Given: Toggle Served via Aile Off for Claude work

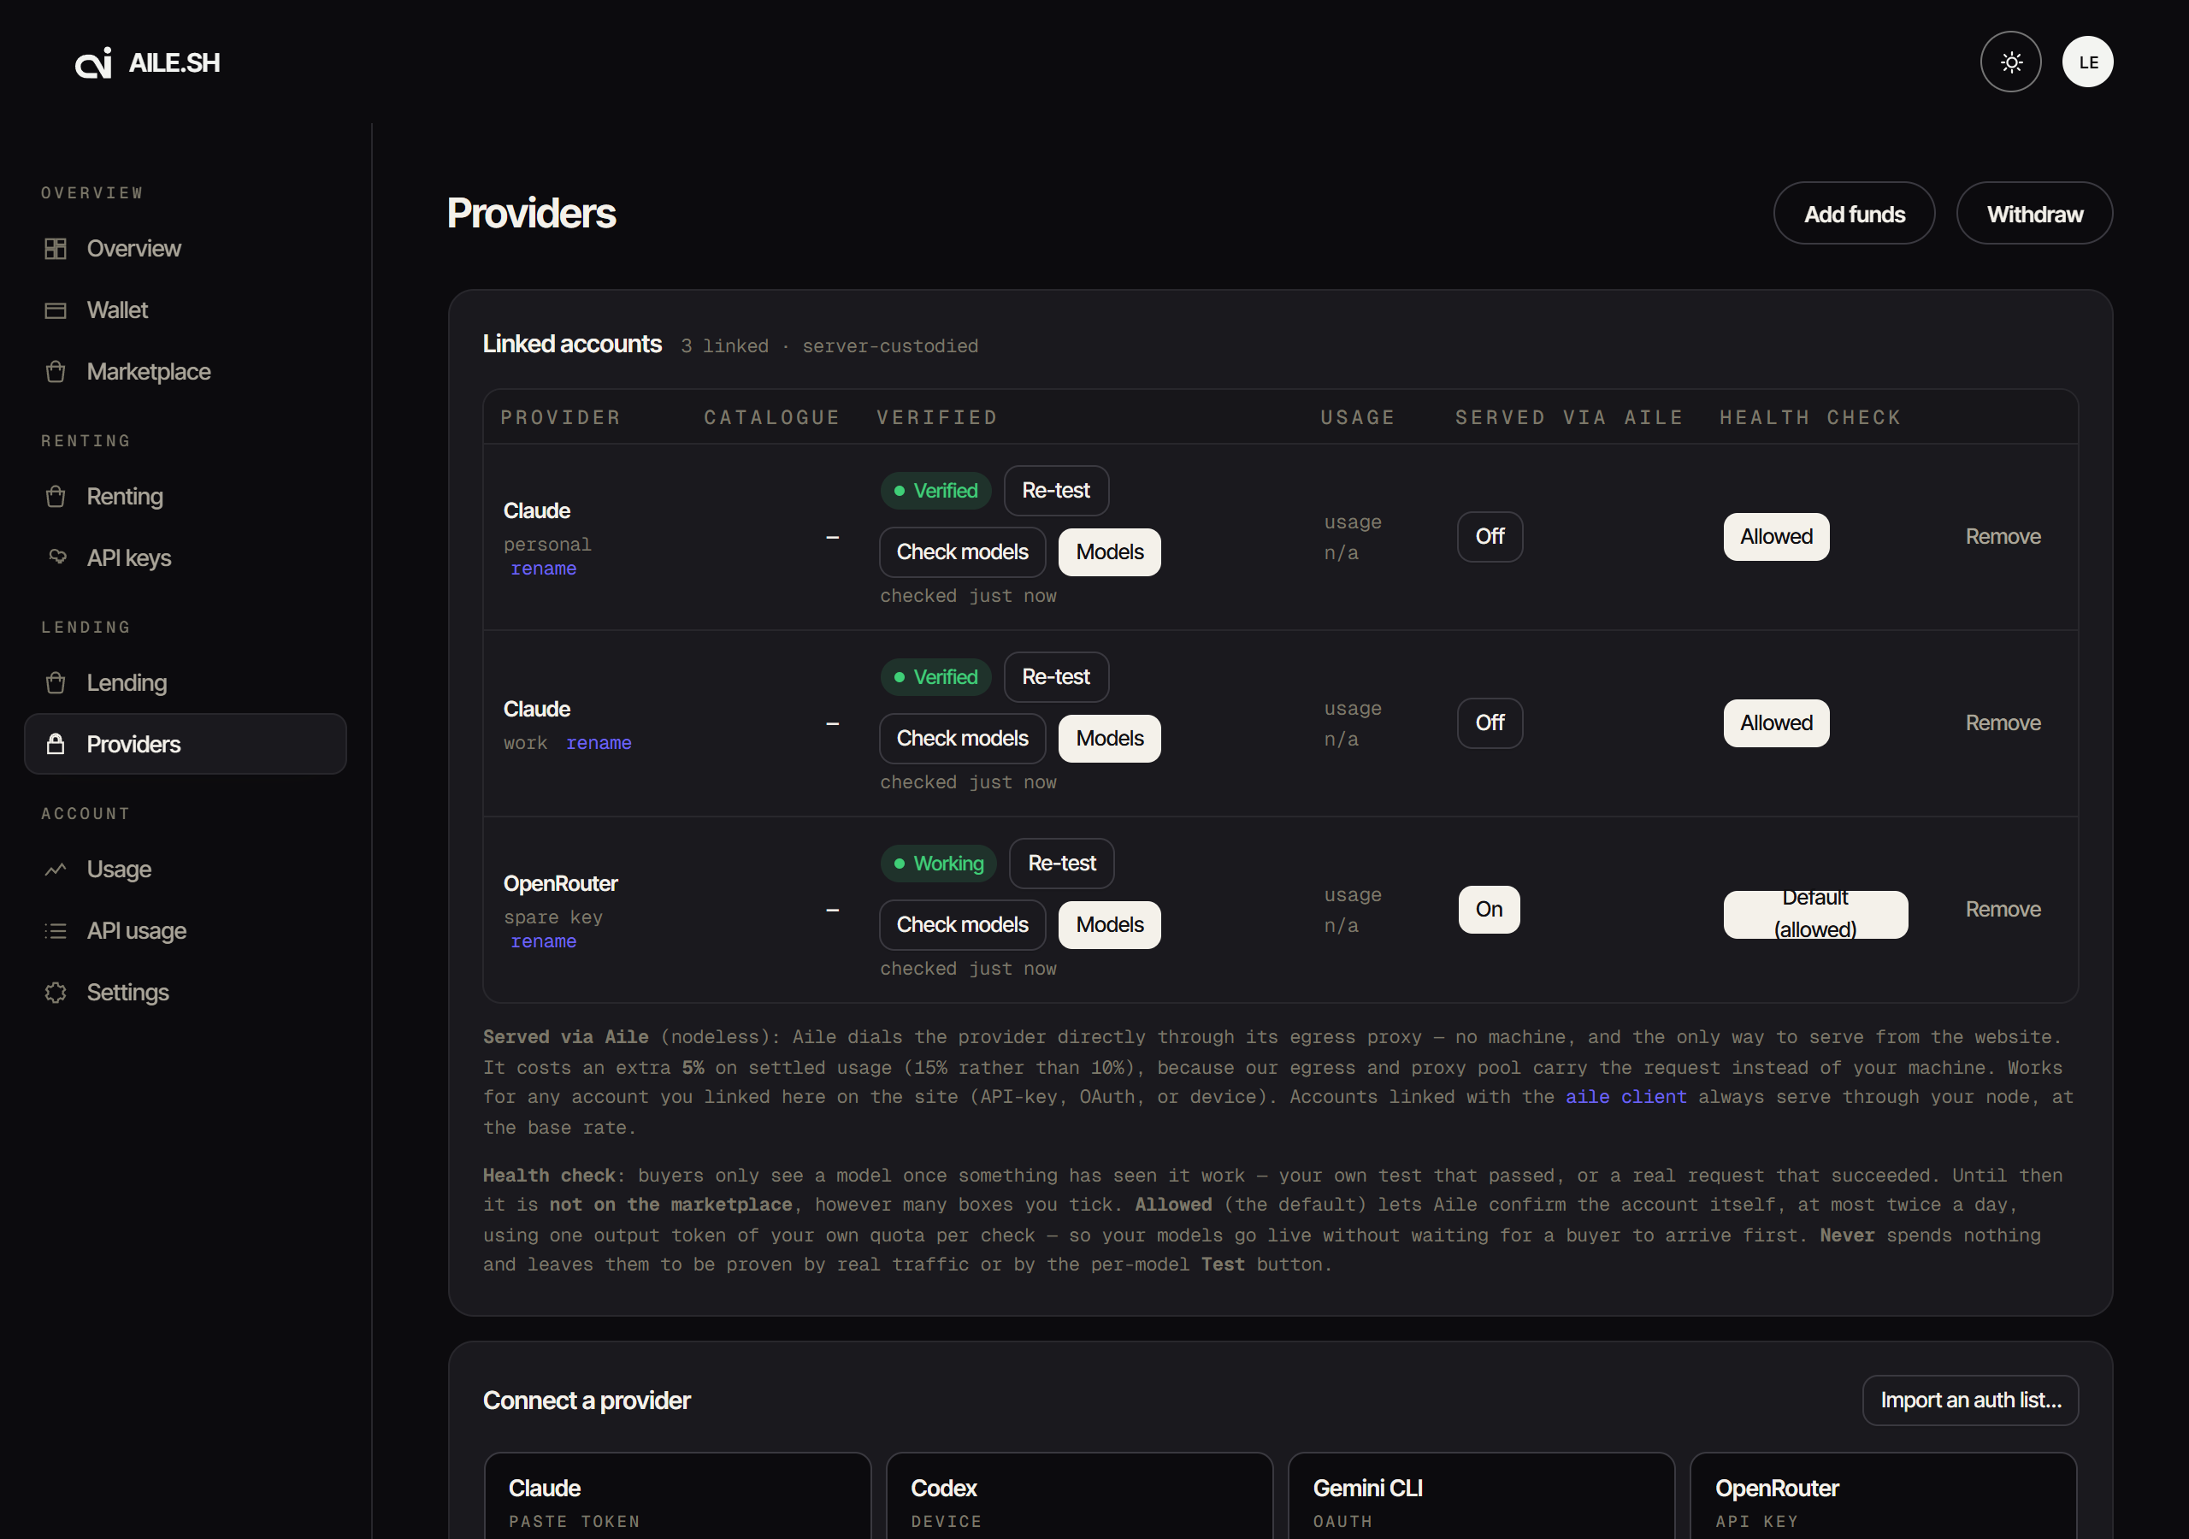Looking at the screenshot, I should [x=1490, y=723].
